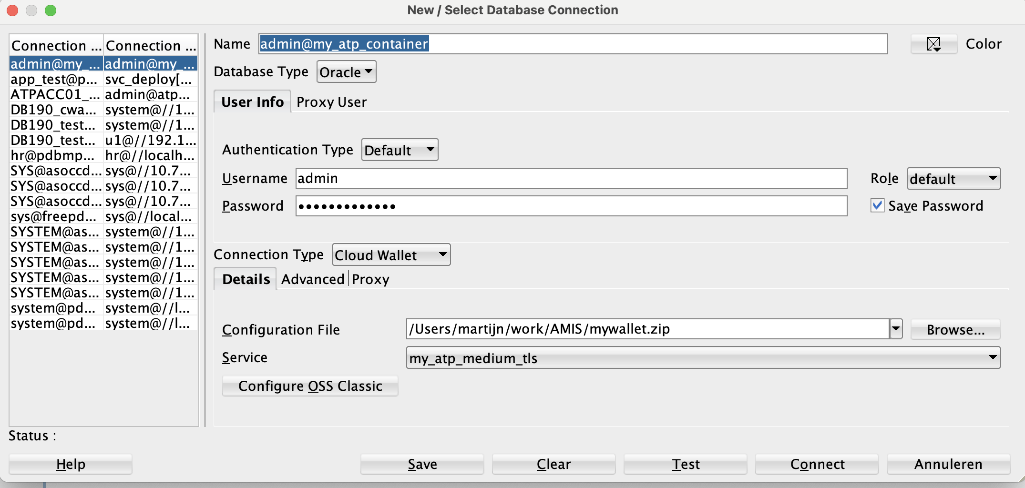The height and width of the screenshot is (488, 1025).
Task: Switch to the Proxy tab
Action: [x=371, y=279]
